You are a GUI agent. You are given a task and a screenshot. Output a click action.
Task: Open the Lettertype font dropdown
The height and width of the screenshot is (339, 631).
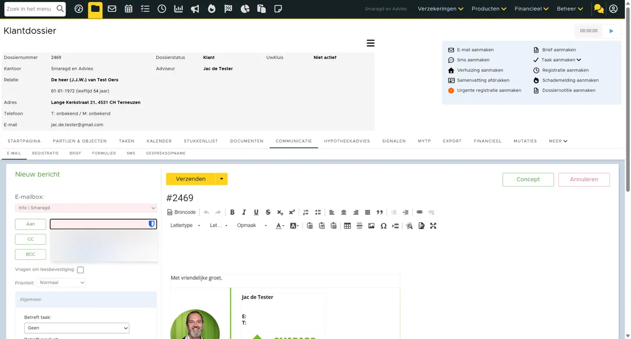click(x=186, y=226)
